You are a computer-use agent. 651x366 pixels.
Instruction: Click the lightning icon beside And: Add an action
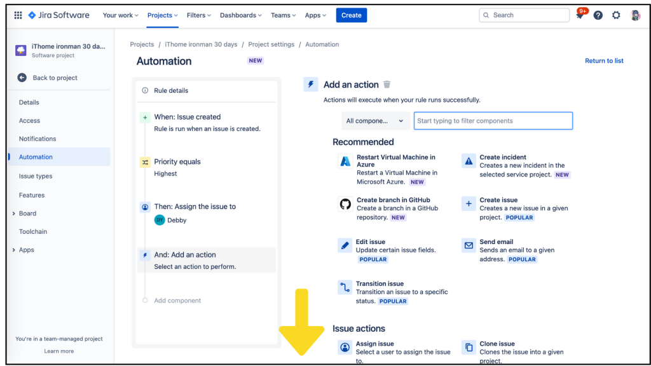[x=145, y=255]
